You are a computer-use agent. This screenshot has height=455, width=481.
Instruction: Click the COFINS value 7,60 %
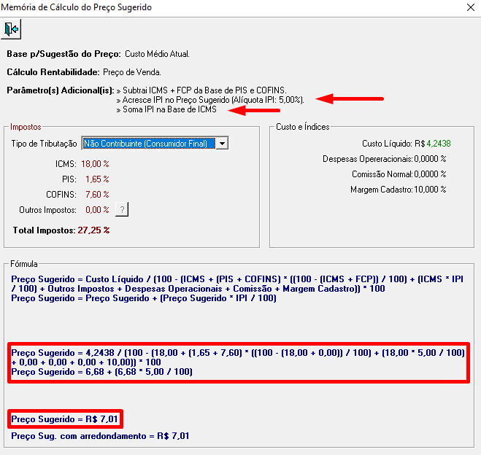97,195
